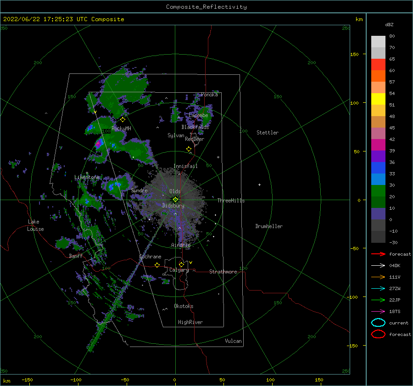Pick the red 60–65 dBZ swatch
The width and height of the screenshot is (413, 386).
(x=378, y=65)
